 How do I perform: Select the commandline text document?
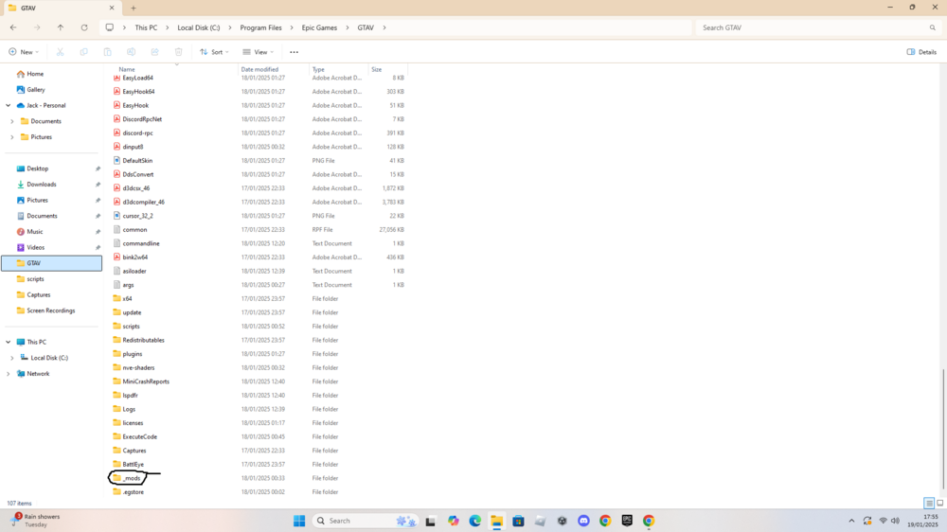point(141,243)
